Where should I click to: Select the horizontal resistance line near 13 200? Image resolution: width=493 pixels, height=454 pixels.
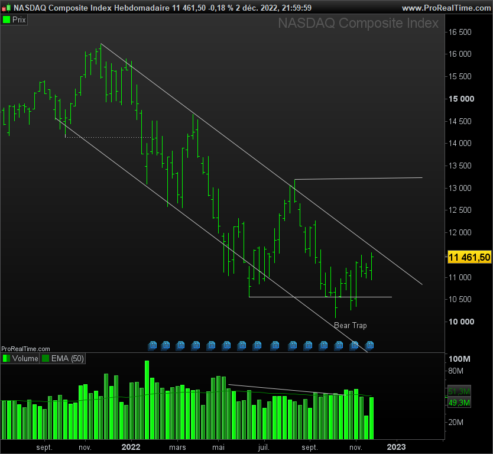pyautogui.click(x=358, y=179)
